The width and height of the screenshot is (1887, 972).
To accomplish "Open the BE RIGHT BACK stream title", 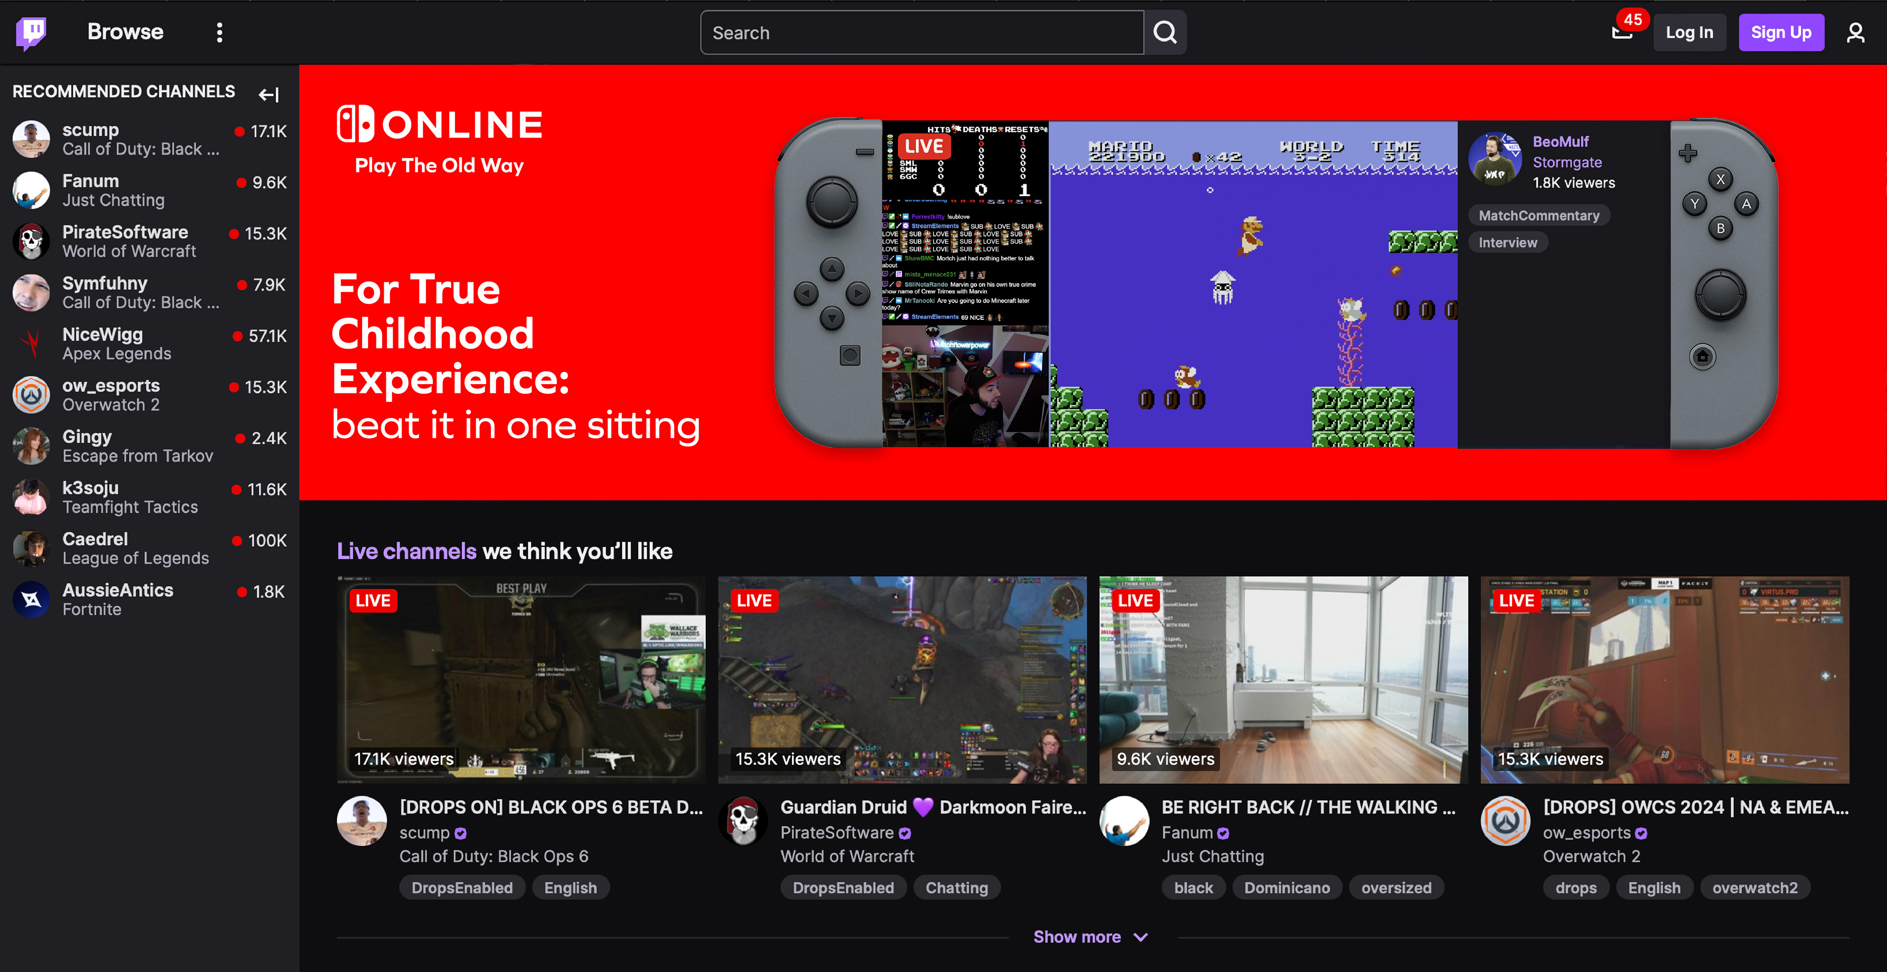I will tap(1308, 807).
